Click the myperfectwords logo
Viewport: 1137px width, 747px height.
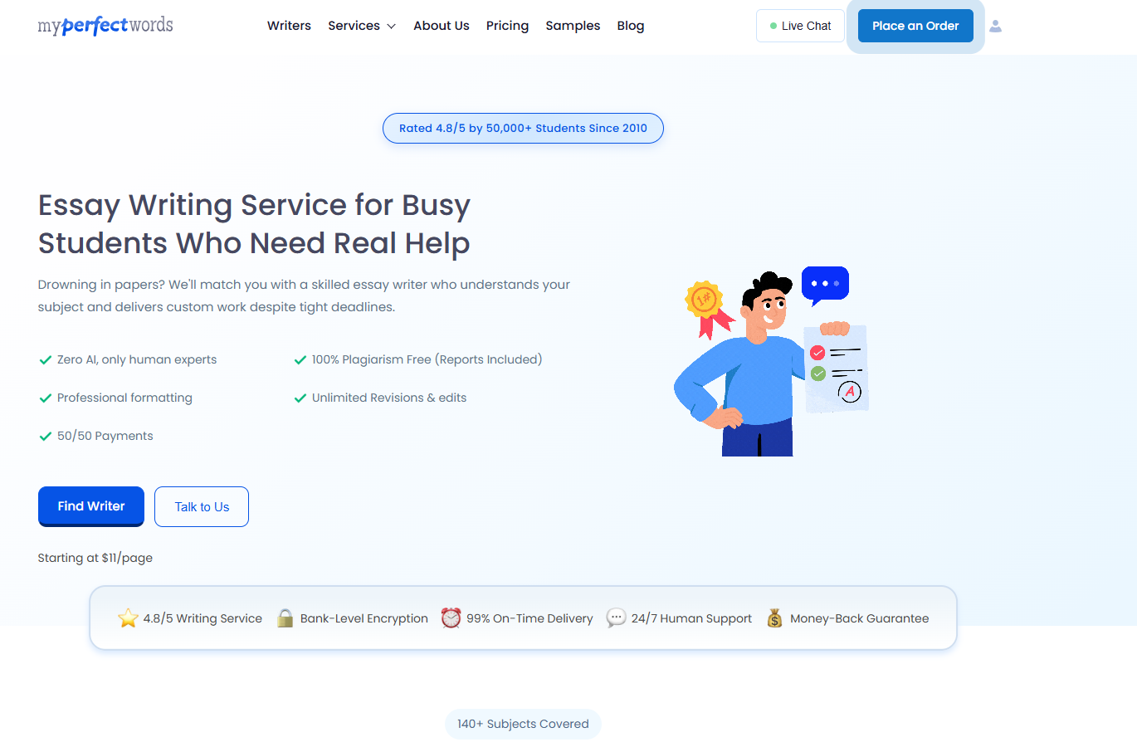coord(105,26)
